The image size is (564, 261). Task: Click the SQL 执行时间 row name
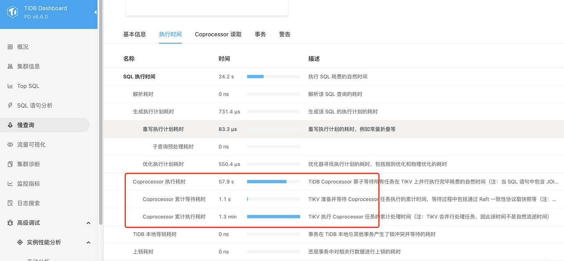click(x=139, y=77)
